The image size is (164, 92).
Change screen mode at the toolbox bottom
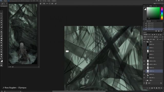(1, 65)
